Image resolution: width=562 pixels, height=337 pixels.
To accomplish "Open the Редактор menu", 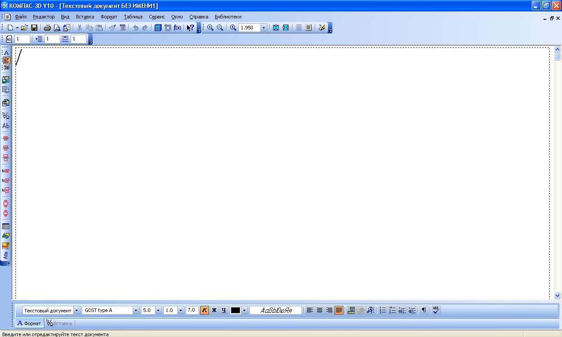I will (x=44, y=17).
